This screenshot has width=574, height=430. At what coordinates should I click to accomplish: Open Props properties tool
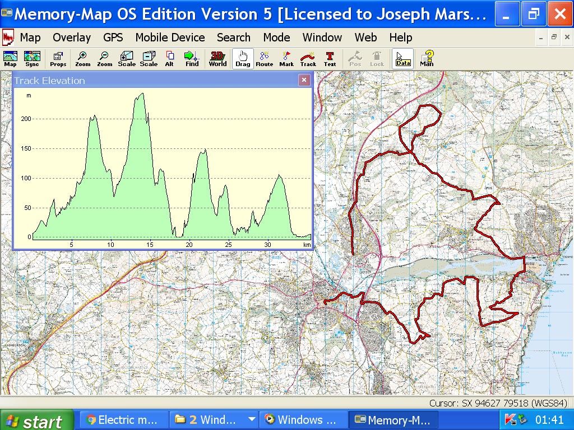click(x=58, y=59)
